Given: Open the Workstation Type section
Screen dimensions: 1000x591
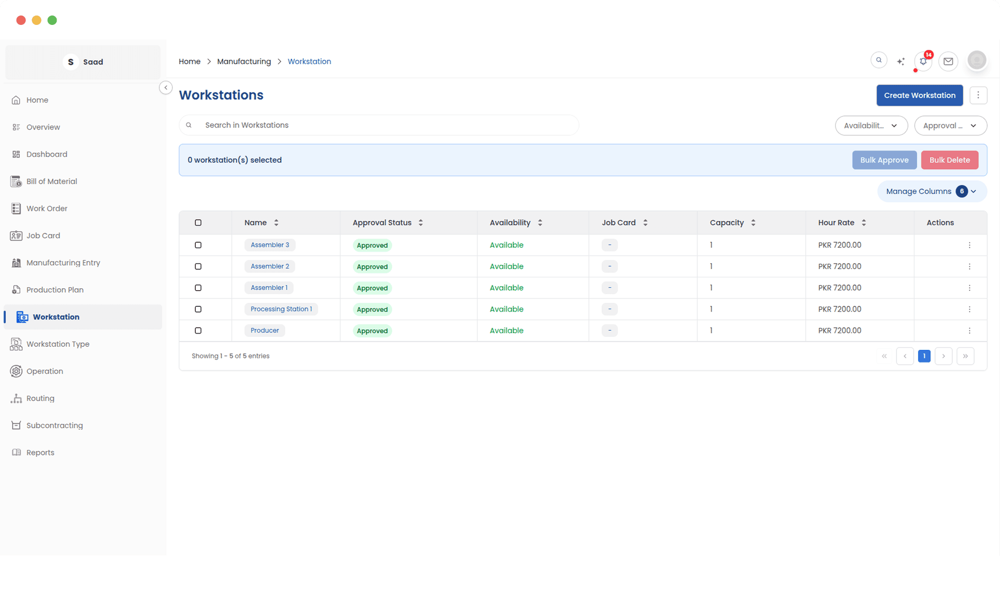Looking at the screenshot, I should click(58, 344).
